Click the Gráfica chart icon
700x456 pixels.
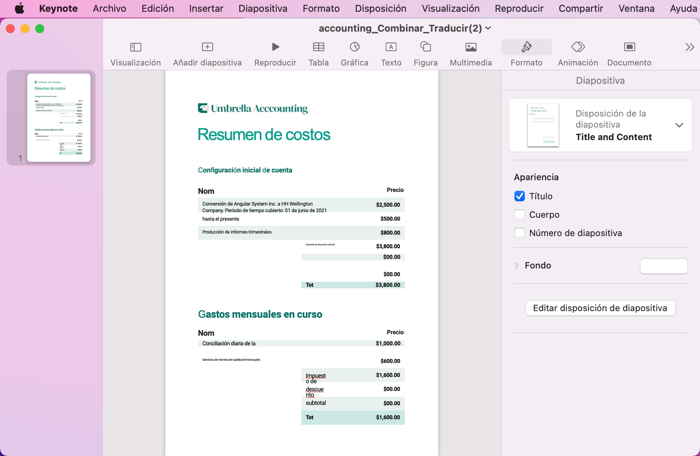(x=354, y=47)
